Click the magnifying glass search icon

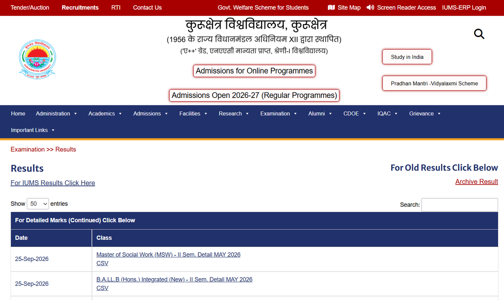point(479,34)
